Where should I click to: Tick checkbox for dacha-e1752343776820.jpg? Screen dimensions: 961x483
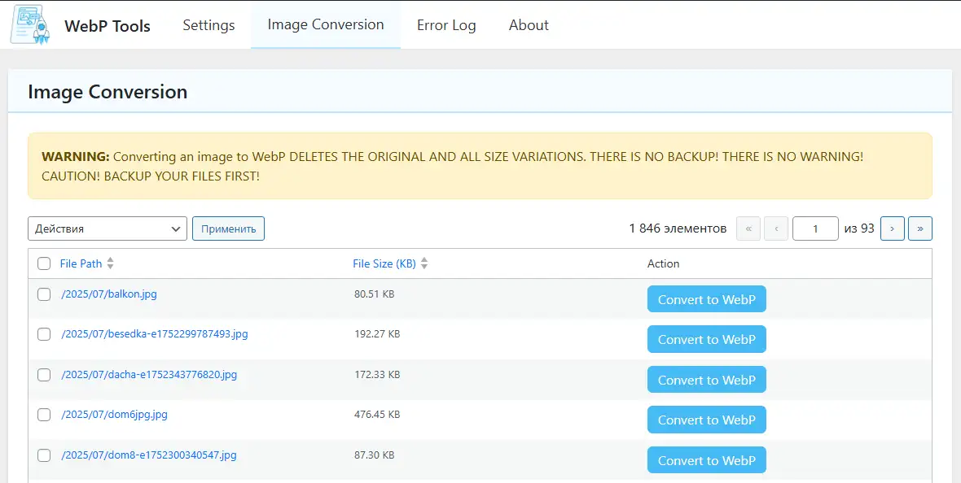[44, 375]
